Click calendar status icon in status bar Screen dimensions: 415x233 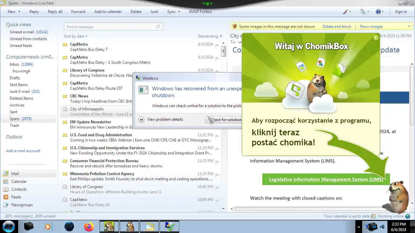[373, 216]
